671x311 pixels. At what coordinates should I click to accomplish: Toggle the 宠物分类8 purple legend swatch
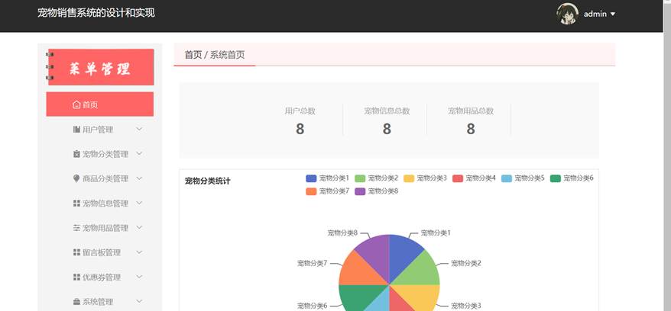(x=360, y=191)
